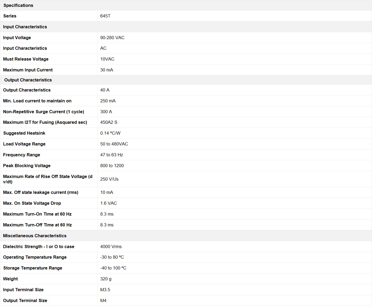This screenshot has height=306, width=372.
Task: Select the Input Voltage label
Action: click(x=17, y=38)
